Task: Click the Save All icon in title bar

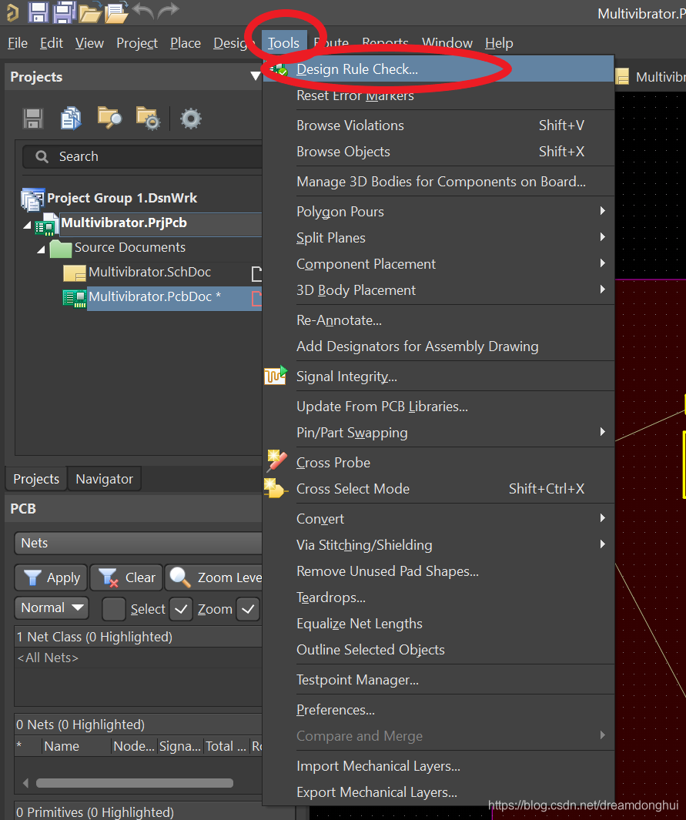Action: click(65, 12)
